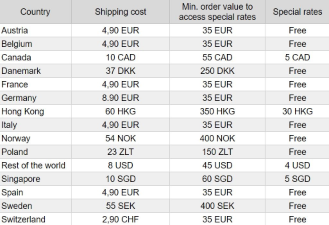Screen dimensions: 329x225
Task: Select the Canada country cell
Action: (x=16, y=58)
